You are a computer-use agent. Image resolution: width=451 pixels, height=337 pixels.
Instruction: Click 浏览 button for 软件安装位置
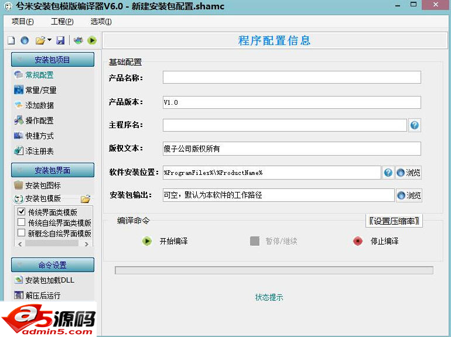[x=409, y=173]
